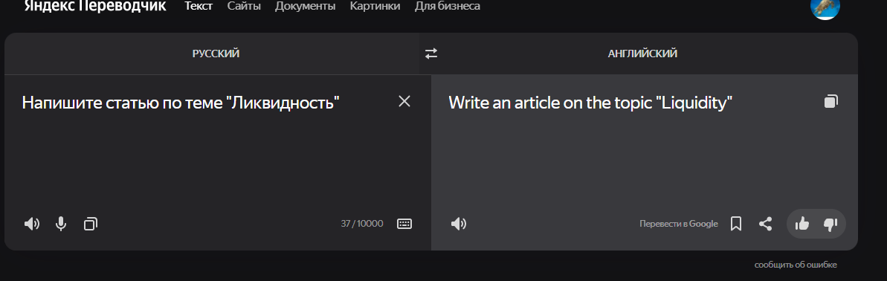Image resolution: width=887 pixels, height=281 pixels.
Task: Copy the English translation to clipboard
Action: 831,101
